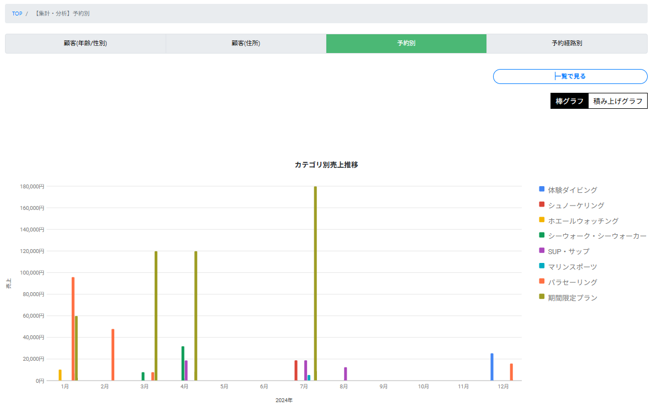Click the orange パラセーリング bar in January
The height and width of the screenshot is (411, 651).
(x=73, y=329)
